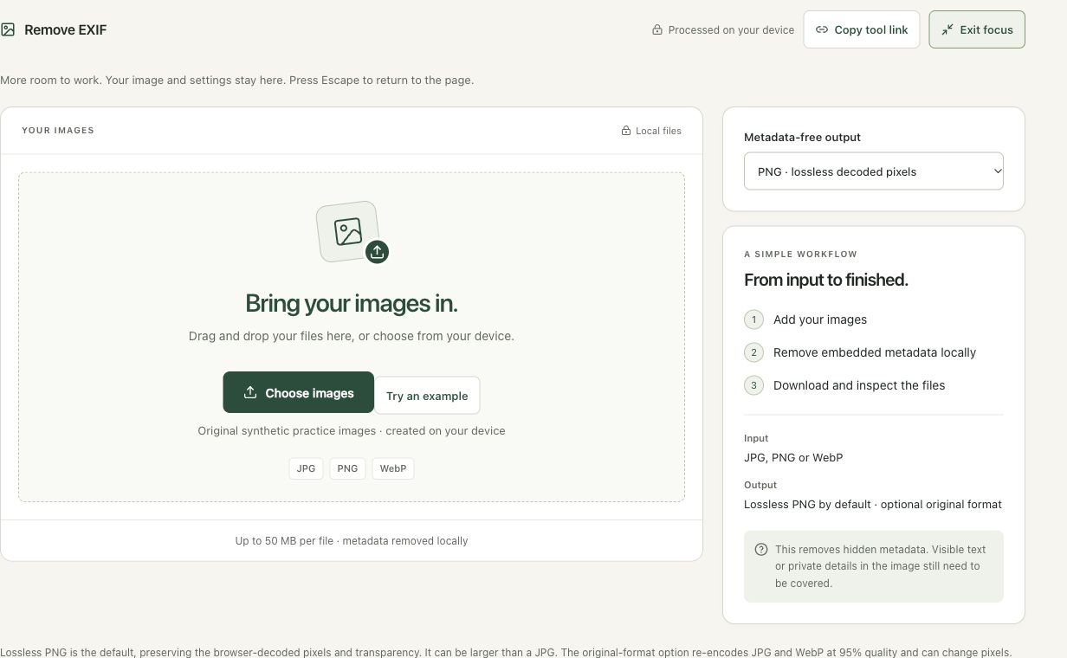This screenshot has height=658, width=1067.
Task: Click the More room to work hint text
Action: point(237,80)
